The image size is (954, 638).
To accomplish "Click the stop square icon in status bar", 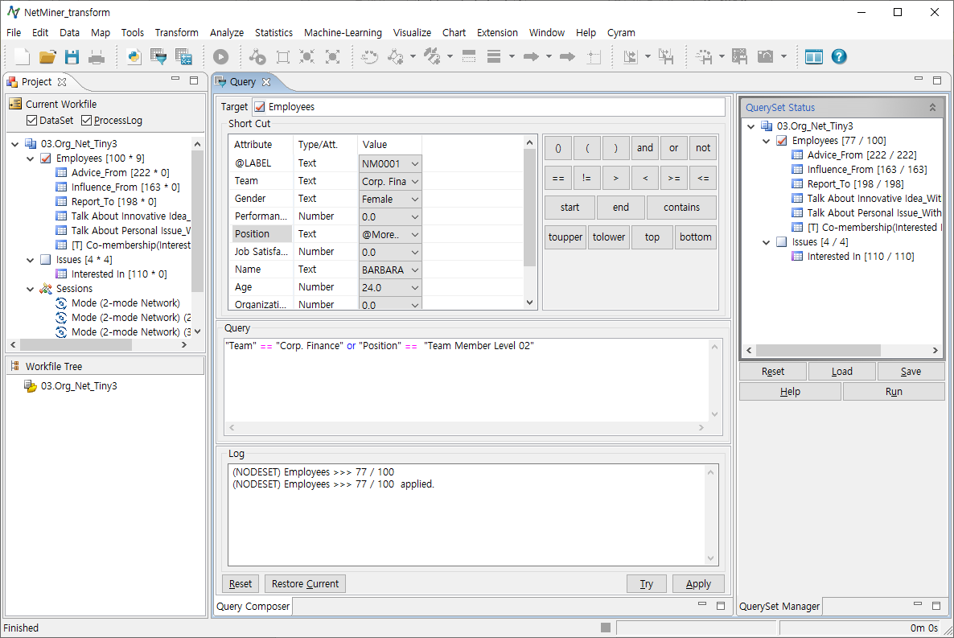I will tap(606, 628).
